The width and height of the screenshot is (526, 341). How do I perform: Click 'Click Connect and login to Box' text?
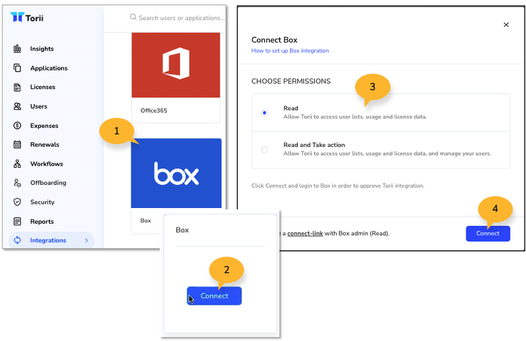[338, 186]
